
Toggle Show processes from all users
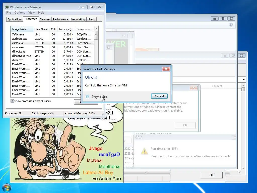pyautogui.click(x=12, y=101)
